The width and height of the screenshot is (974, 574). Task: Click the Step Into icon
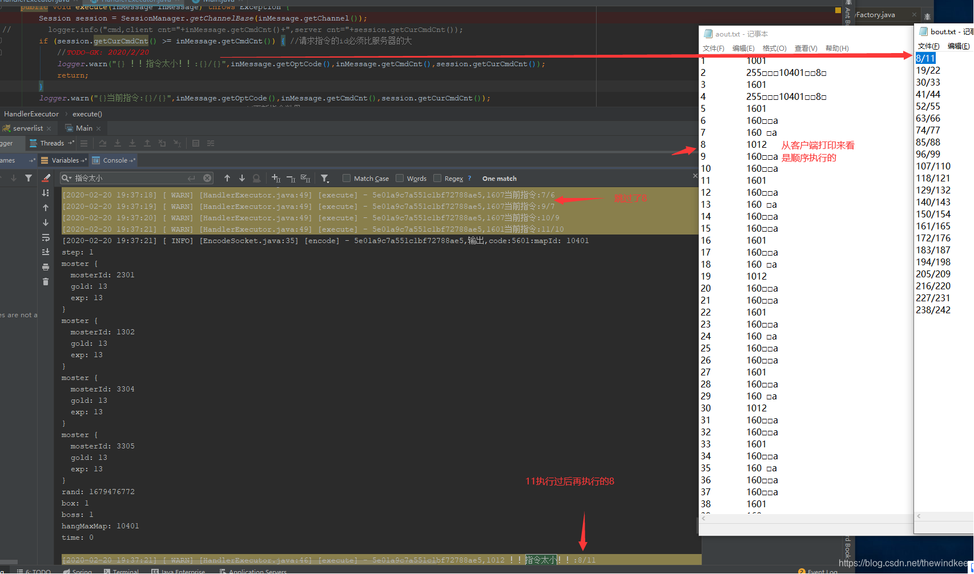pyautogui.click(x=118, y=143)
